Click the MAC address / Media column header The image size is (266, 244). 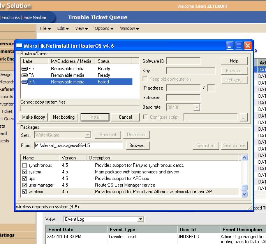(x=72, y=61)
